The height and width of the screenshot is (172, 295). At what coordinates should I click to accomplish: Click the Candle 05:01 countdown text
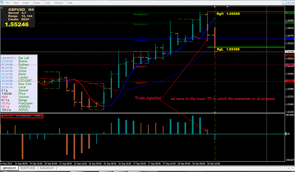click(18, 19)
